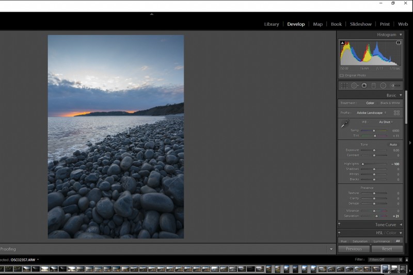This screenshot has width=413, height=275.
Task: Click the Exposure slider handle
Action: pos(374,150)
